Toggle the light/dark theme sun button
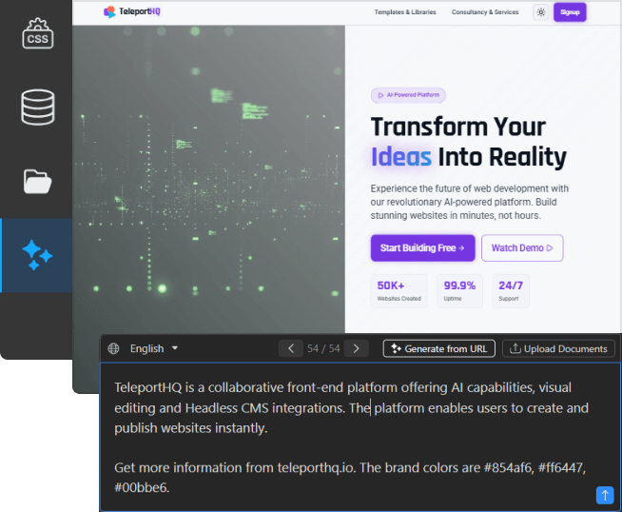This screenshot has height=512, width=622. click(x=540, y=12)
